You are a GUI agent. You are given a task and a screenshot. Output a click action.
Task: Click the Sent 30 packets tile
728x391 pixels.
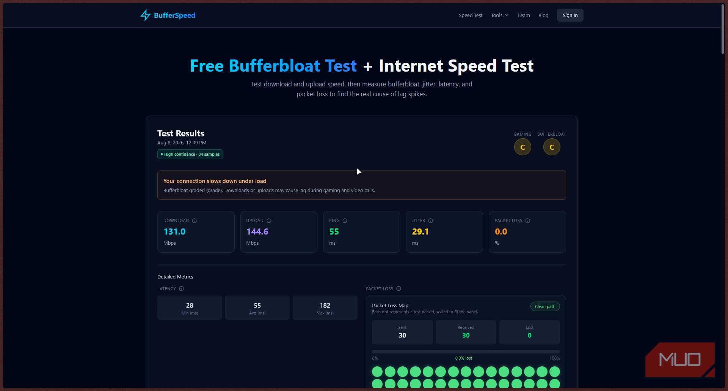point(402,332)
